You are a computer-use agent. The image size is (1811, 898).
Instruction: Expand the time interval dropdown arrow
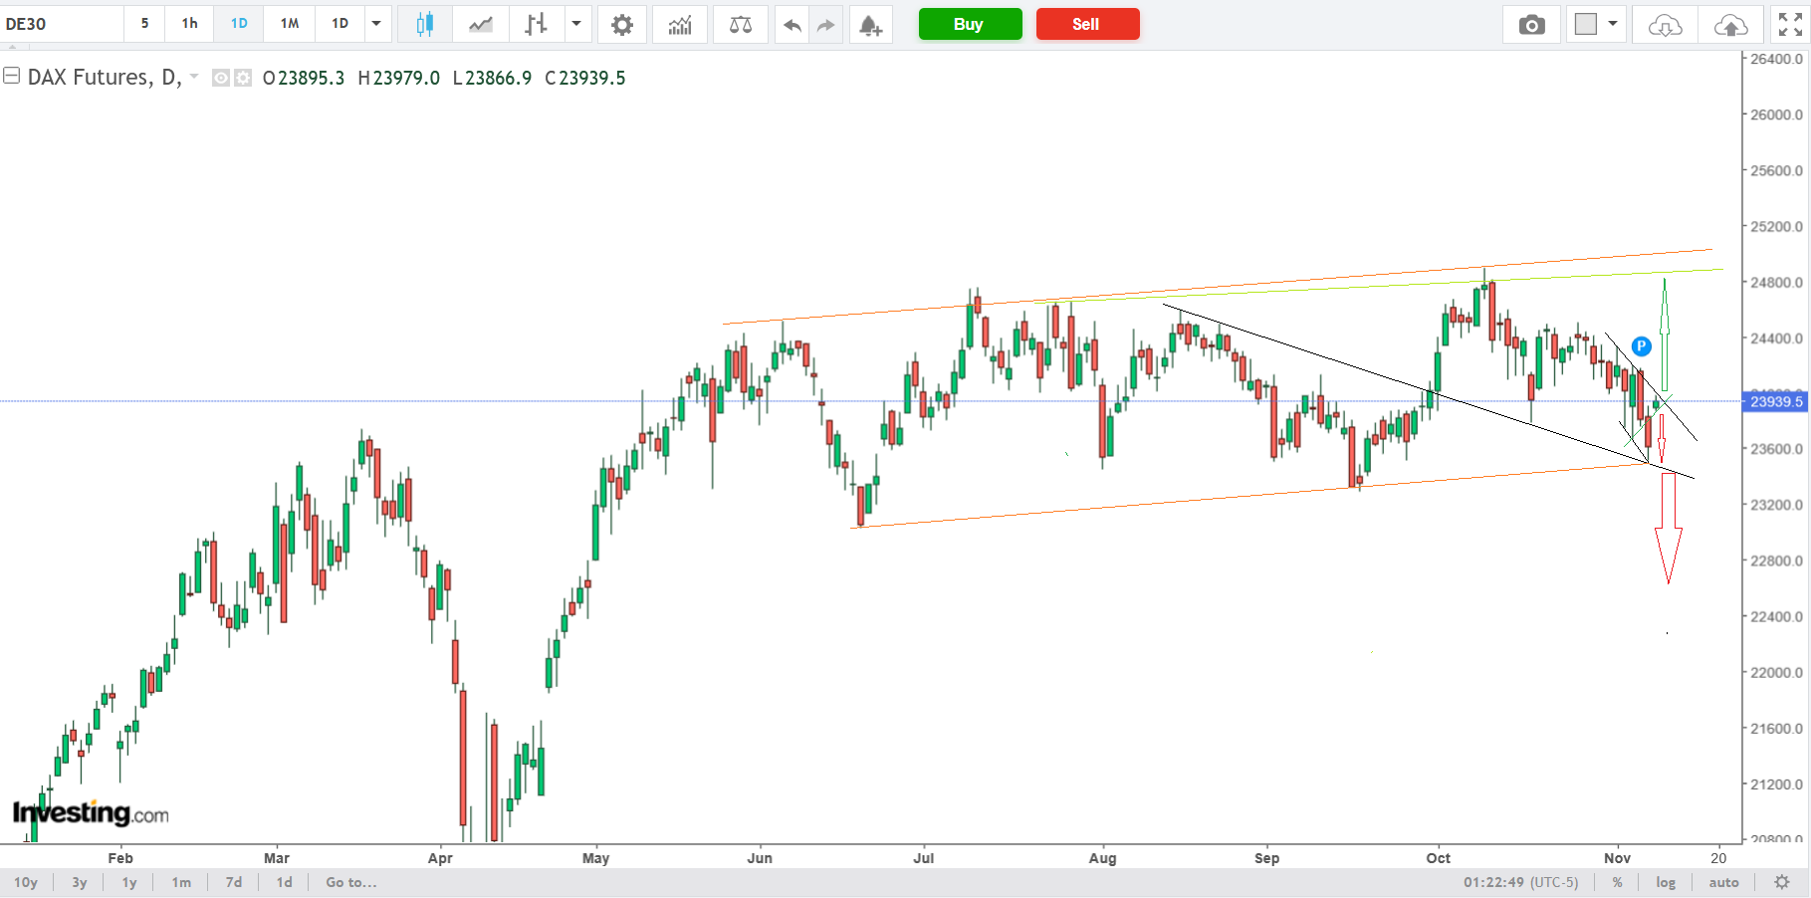376,24
